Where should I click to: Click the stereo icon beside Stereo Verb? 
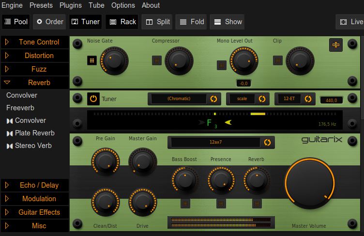tap(10, 146)
